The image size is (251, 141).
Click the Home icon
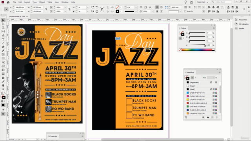click(8, 2)
